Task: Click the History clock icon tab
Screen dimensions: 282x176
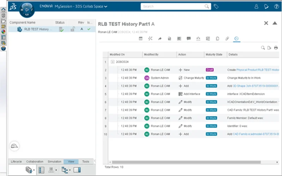Action: pos(237,38)
